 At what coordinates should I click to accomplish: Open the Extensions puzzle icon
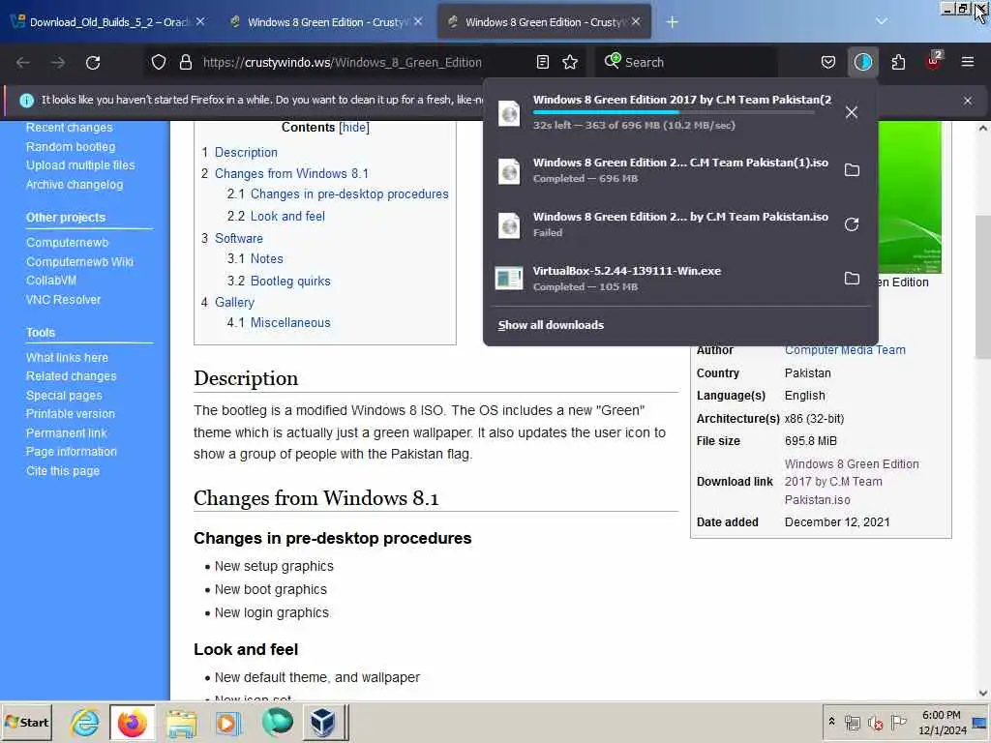pos(898,62)
